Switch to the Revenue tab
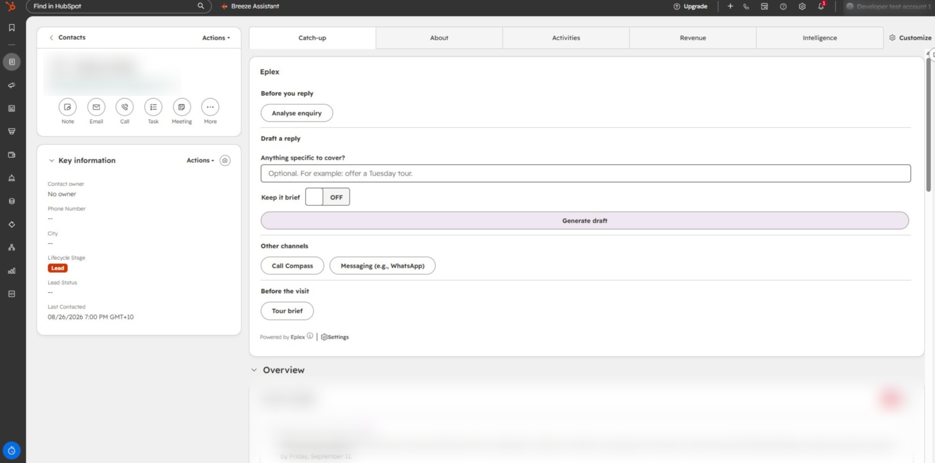 [x=693, y=38]
